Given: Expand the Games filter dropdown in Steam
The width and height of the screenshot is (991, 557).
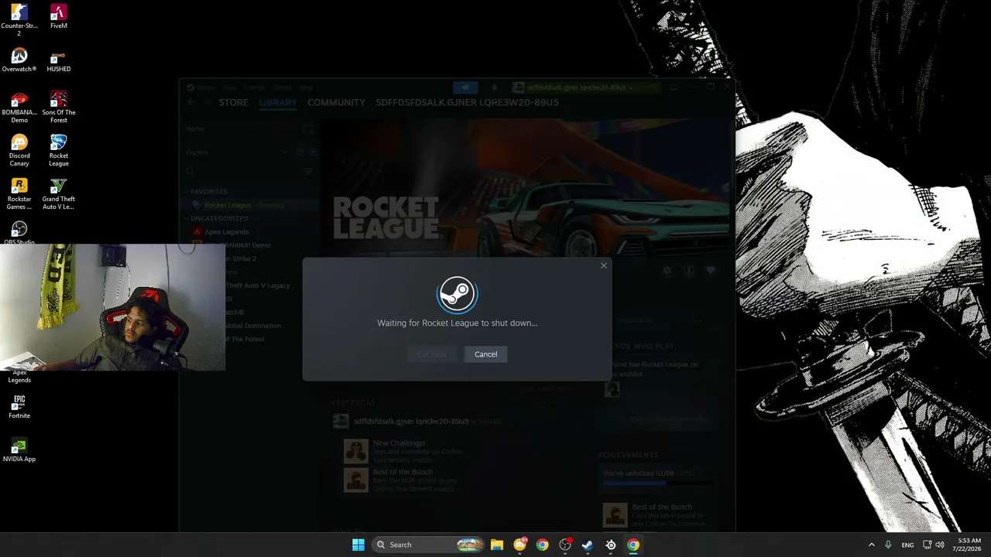Looking at the screenshot, I should (x=285, y=152).
